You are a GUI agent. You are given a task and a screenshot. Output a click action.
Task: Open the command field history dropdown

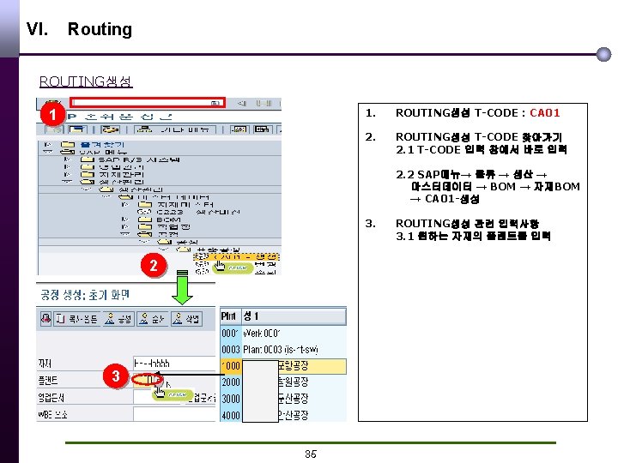(x=215, y=103)
